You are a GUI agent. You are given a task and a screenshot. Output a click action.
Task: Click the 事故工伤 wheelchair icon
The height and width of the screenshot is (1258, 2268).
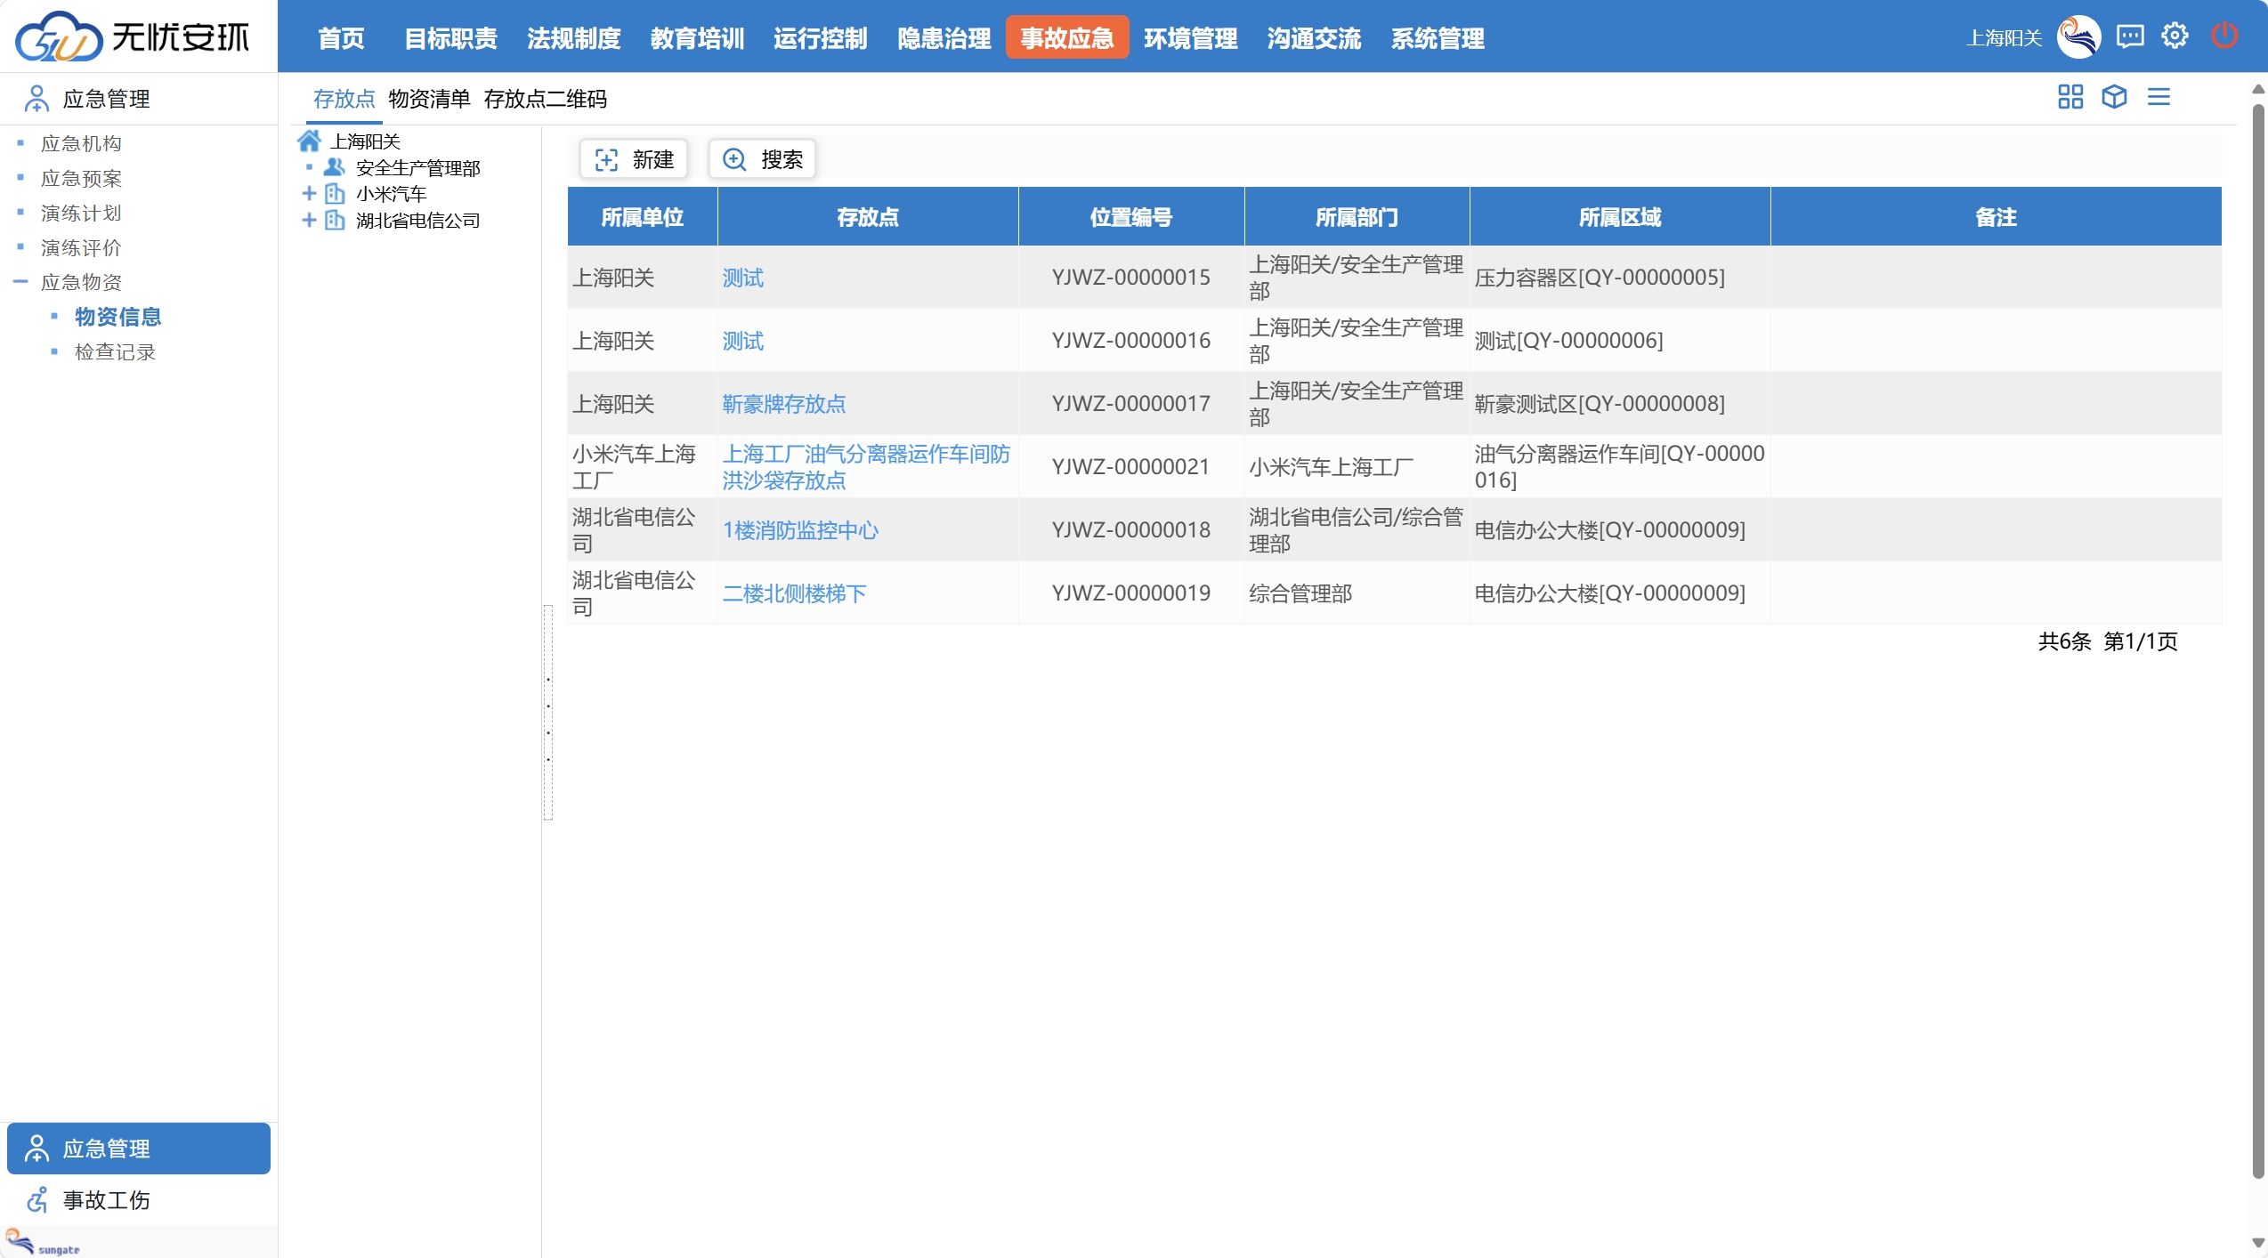(x=36, y=1199)
